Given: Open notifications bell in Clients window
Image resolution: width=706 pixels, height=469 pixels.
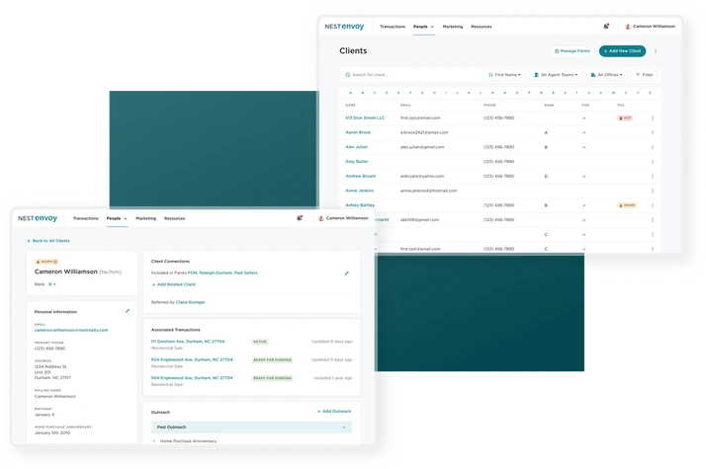Looking at the screenshot, I should (x=606, y=26).
